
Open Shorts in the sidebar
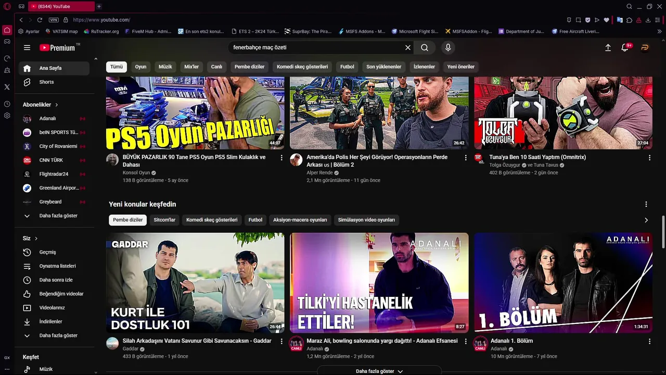[x=54, y=82]
